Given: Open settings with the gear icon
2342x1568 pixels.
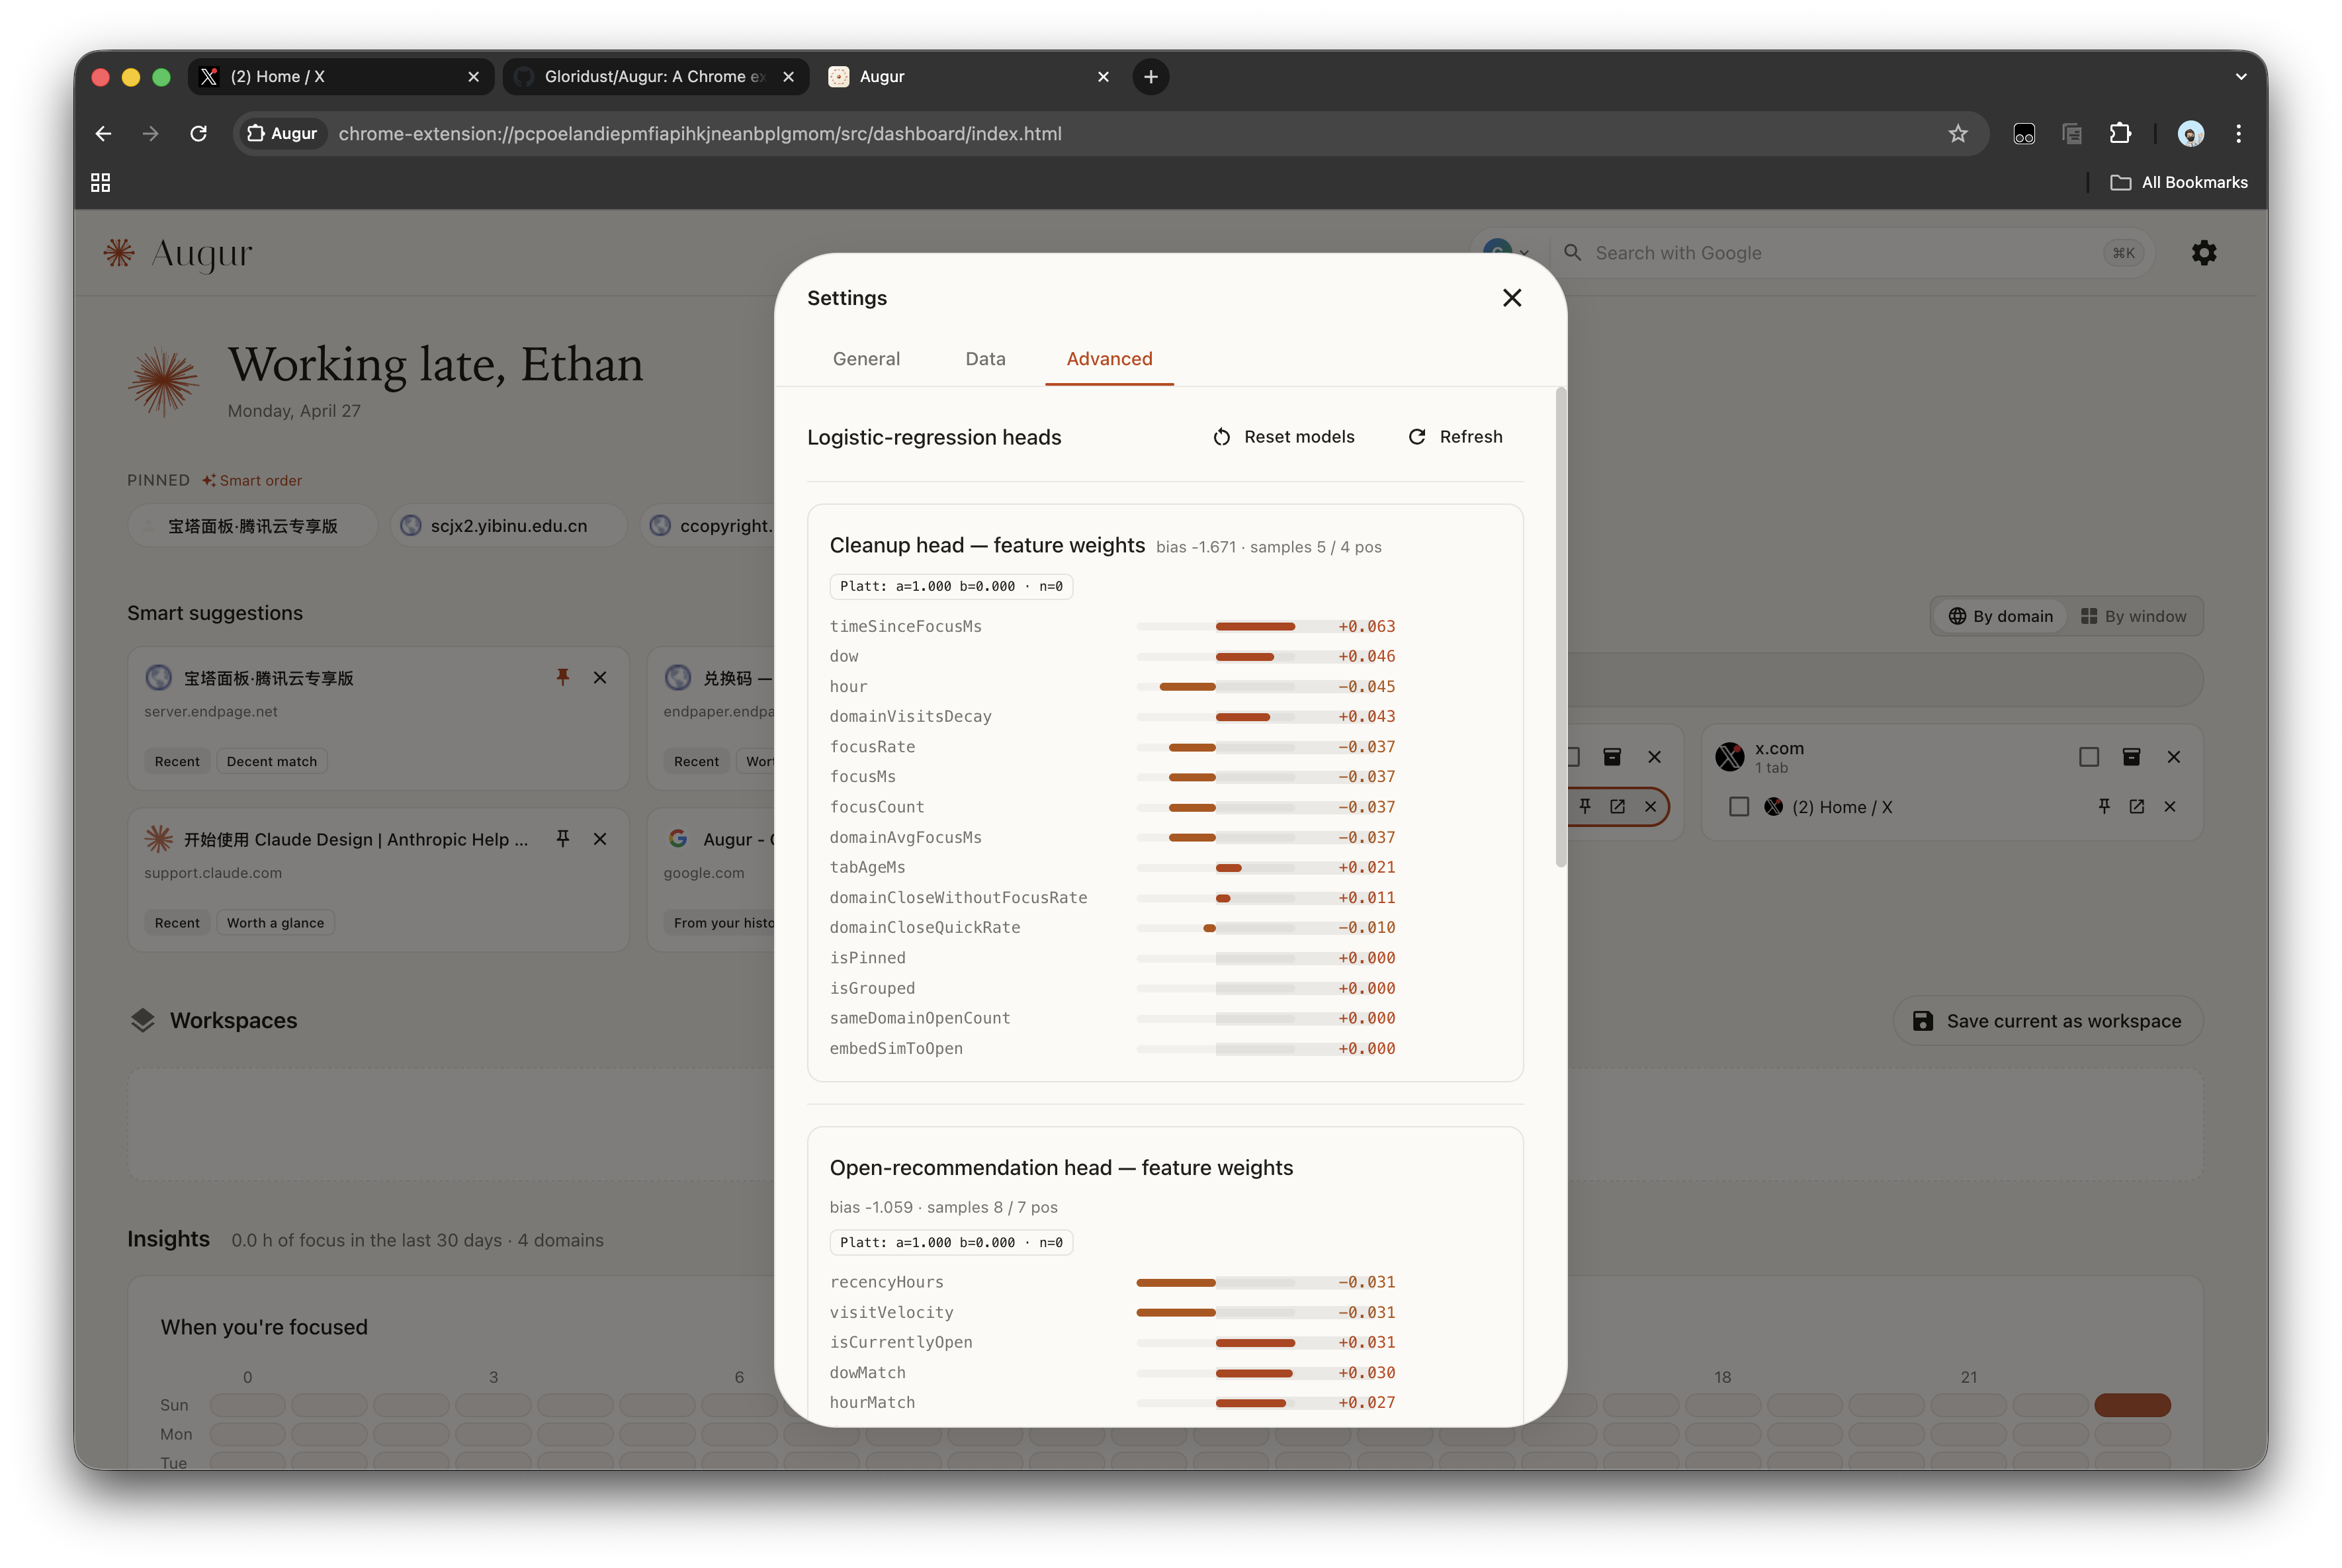Looking at the screenshot, I should click(2204, 253).
